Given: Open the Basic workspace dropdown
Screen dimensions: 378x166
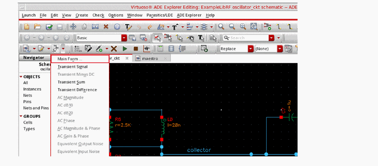Looking at the screenshot, I should (x=124, y=38).
